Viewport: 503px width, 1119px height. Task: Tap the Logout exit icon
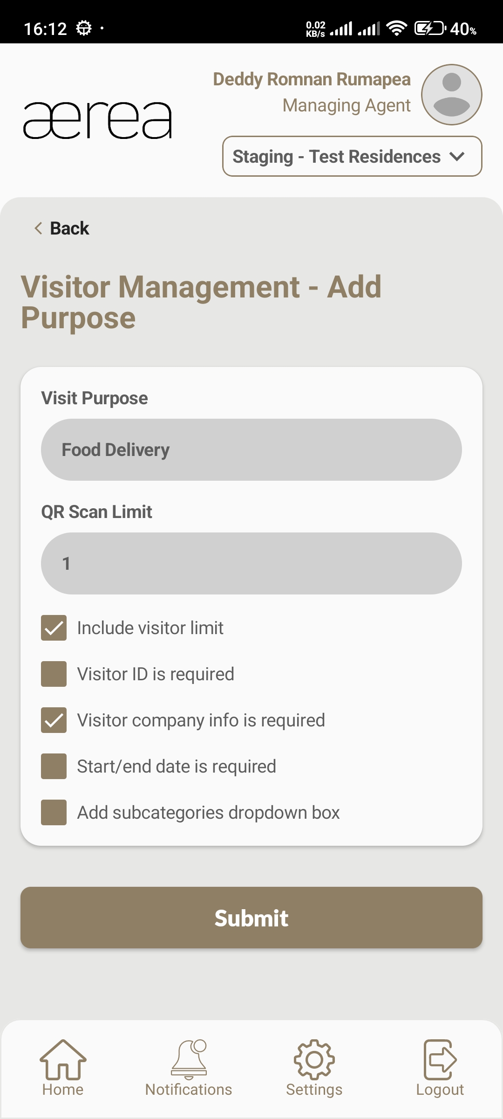pos(440,1060)
